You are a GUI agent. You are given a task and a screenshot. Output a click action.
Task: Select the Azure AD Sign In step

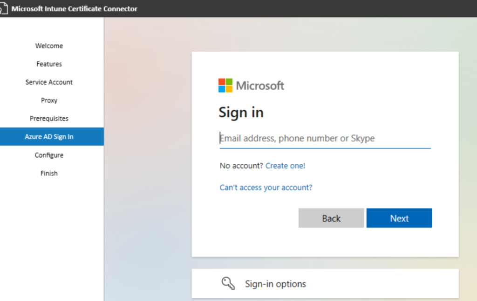click(52, 137)
